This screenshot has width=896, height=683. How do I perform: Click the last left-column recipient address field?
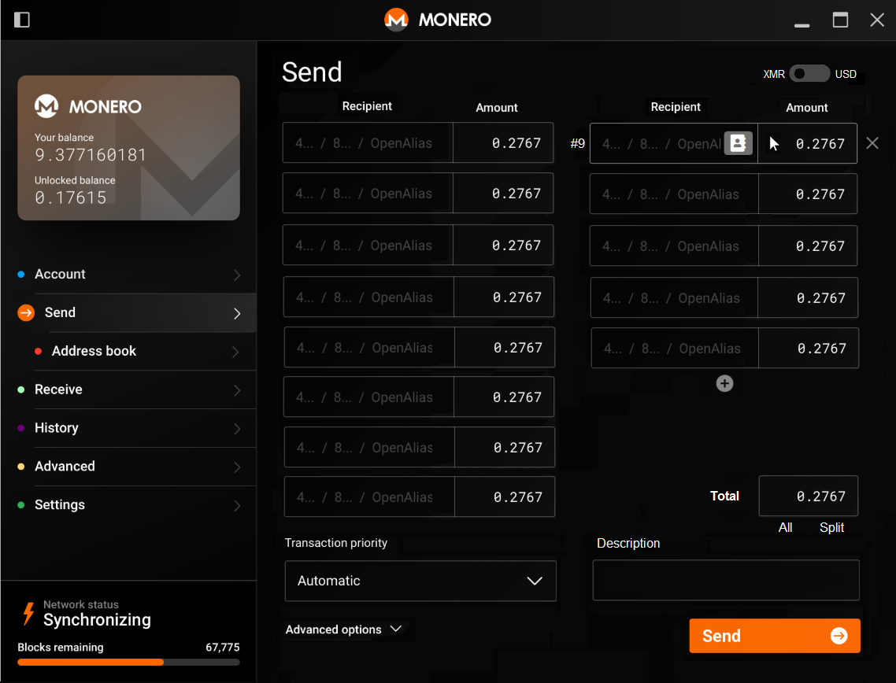pos(369,497)
